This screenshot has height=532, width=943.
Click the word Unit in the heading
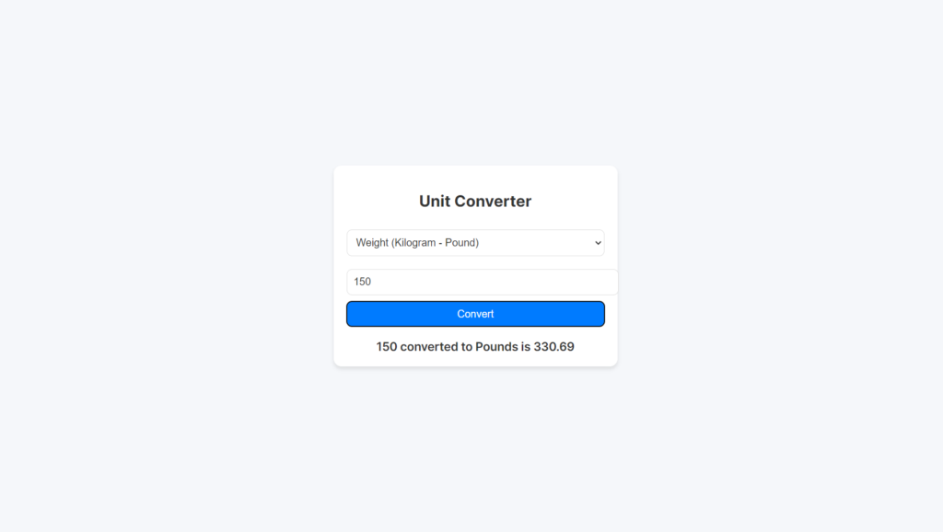(x=435, y=202)
